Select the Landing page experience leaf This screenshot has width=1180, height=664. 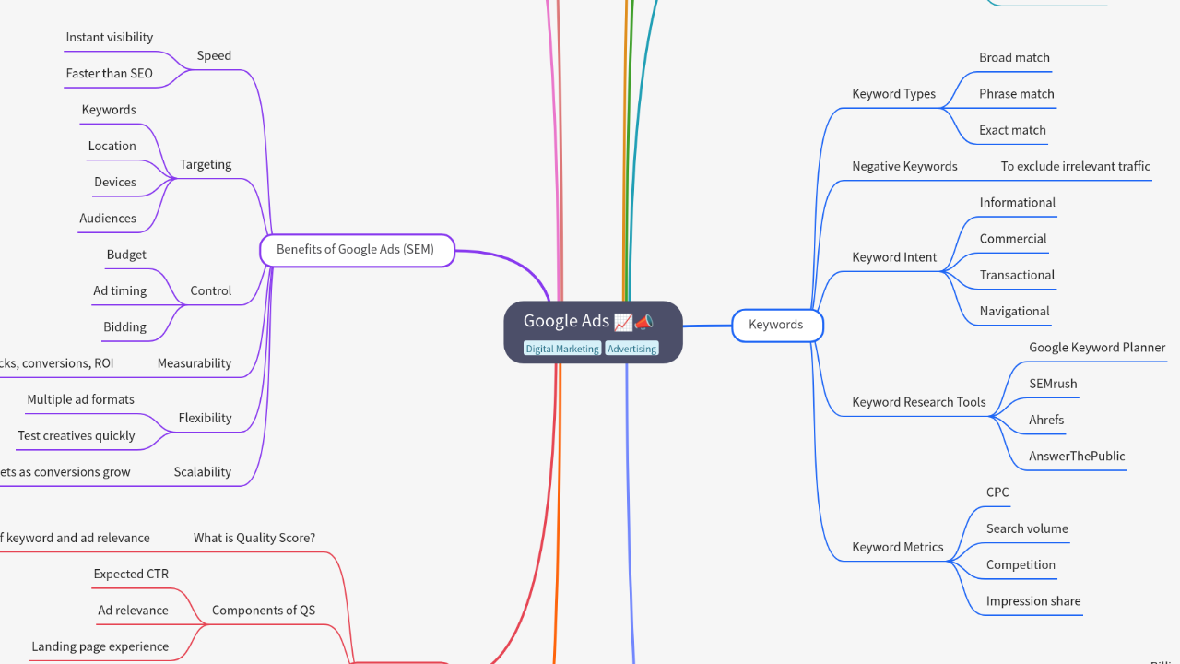click(100, 646)
